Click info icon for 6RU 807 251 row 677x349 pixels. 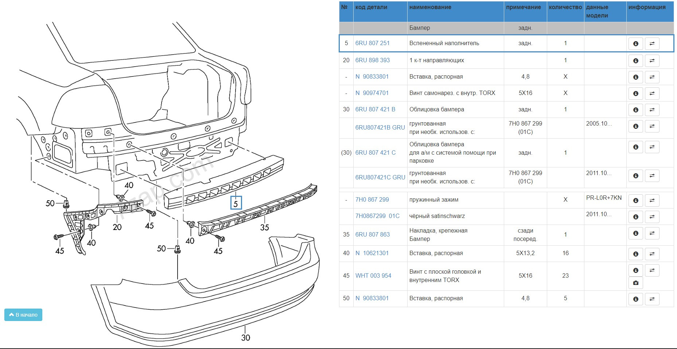(635, 44)
